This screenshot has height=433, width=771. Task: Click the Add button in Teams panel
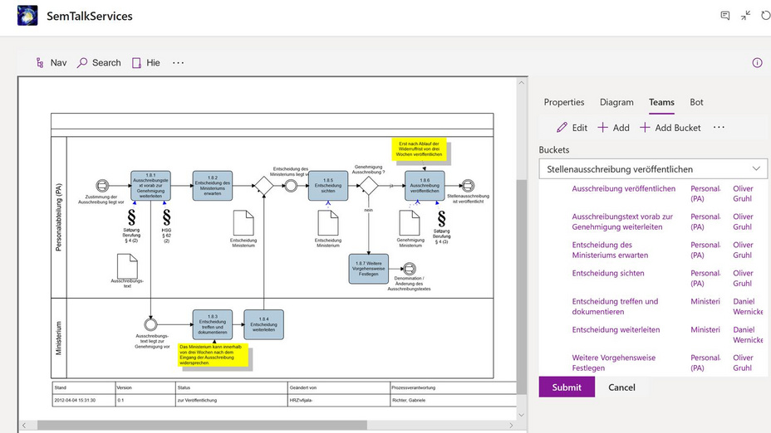(x=613, y=128)
